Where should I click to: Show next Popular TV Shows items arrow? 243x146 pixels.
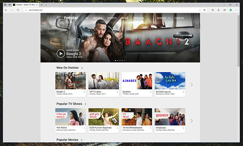[x=192, y=121]
